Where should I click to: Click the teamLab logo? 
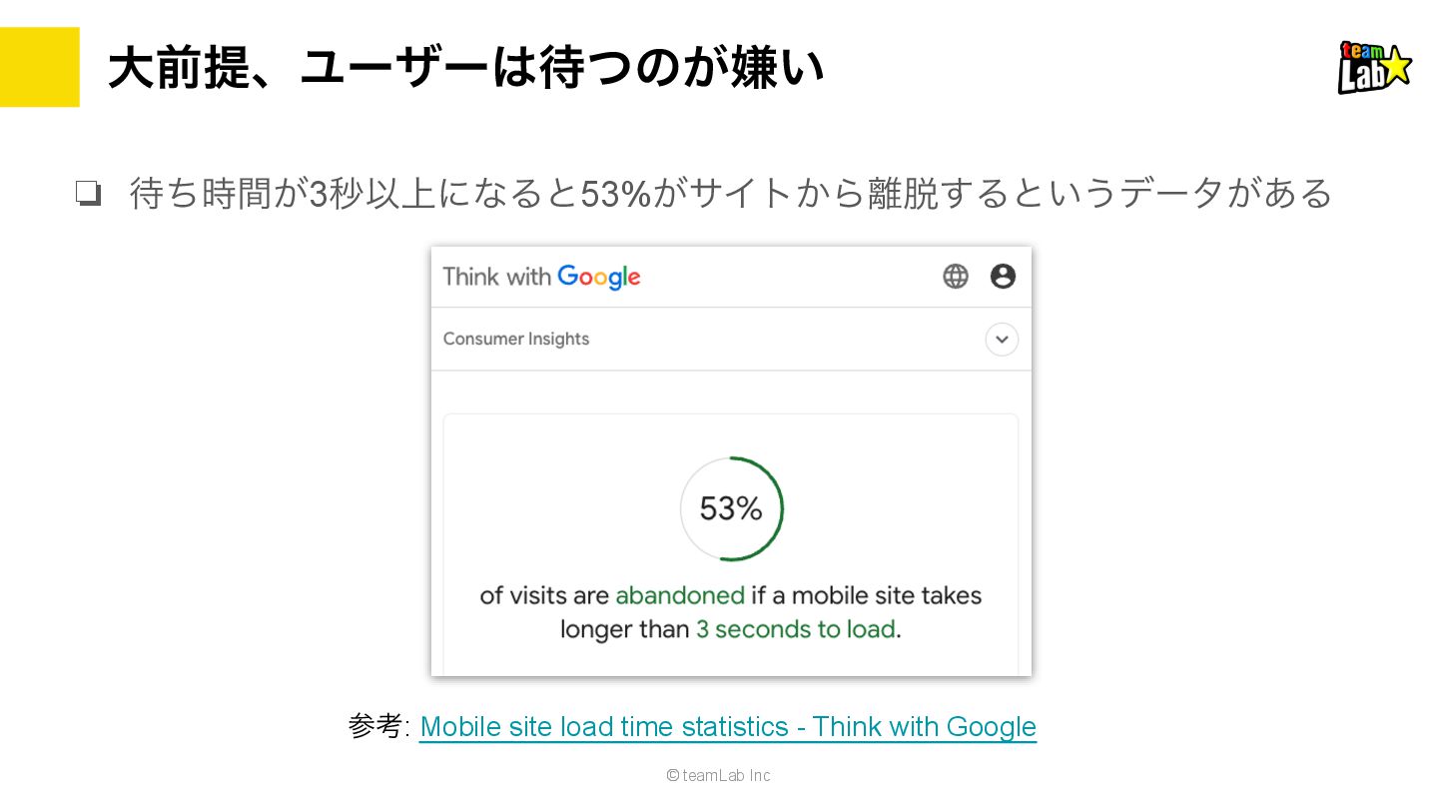click(1375, 67)
